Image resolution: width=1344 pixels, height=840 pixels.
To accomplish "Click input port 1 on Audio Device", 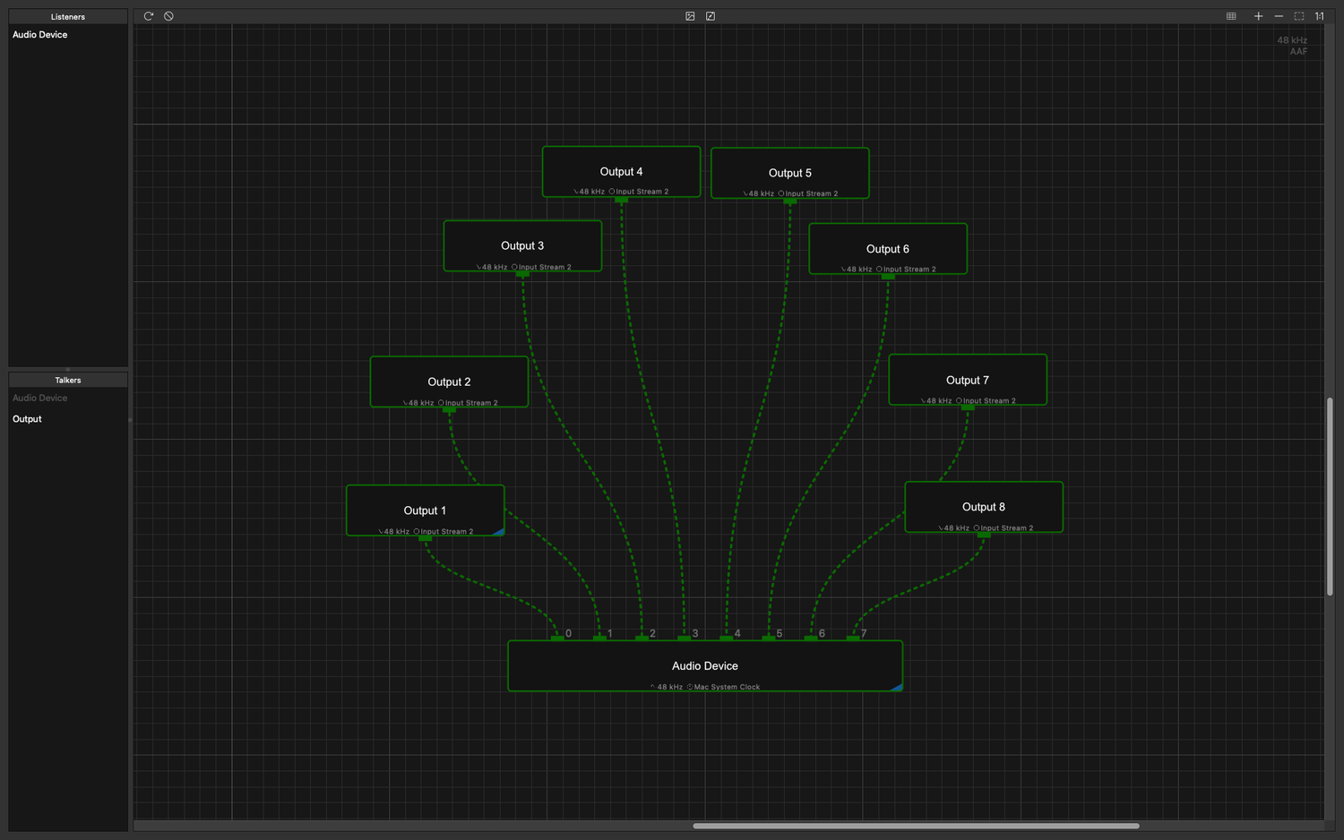I will (x=599, y=638).
